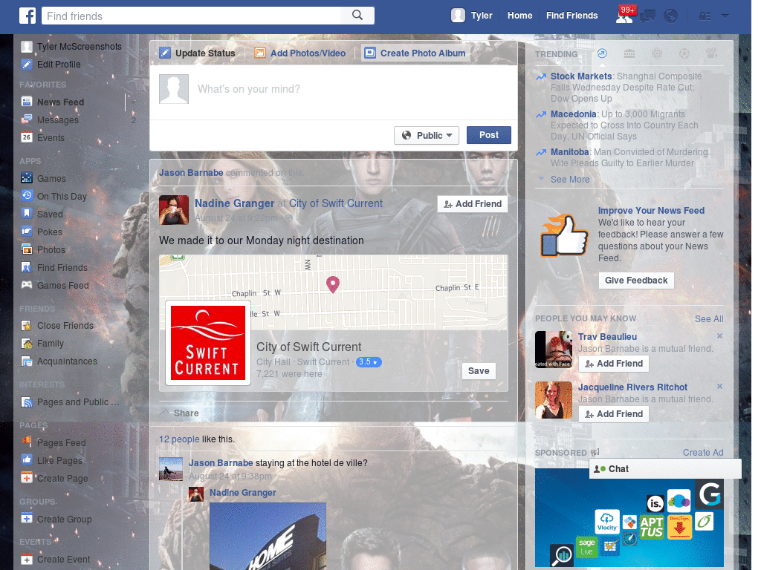Open the Swift Current map thumbnail
The image size is (761, 570).
coord(333,292)
